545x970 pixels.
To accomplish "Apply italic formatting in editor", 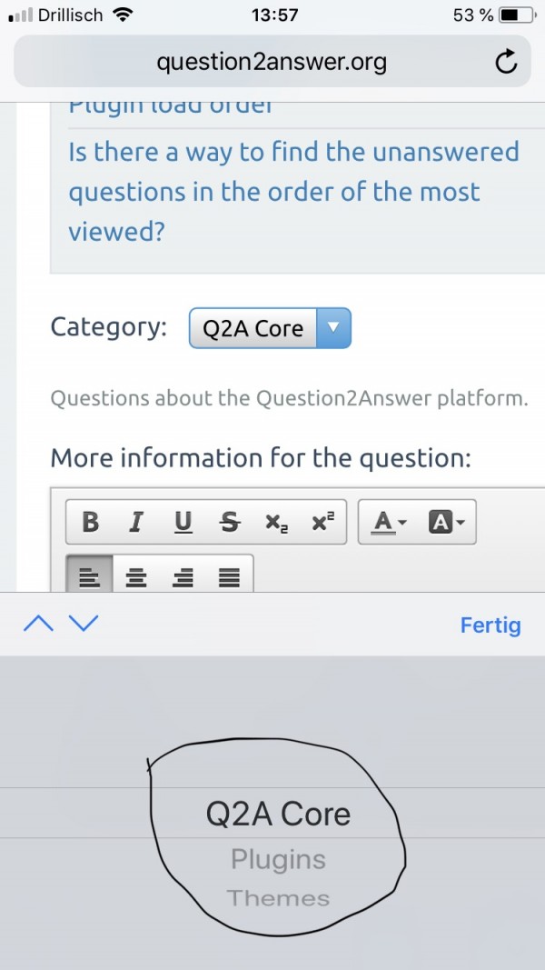I will click(x=136, y=522).
